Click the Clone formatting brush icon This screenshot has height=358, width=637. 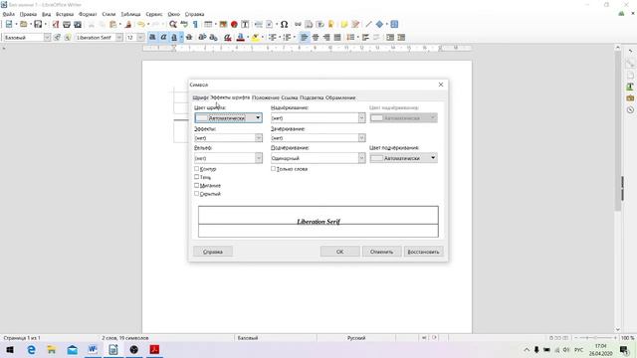click(x=128, y=24)
